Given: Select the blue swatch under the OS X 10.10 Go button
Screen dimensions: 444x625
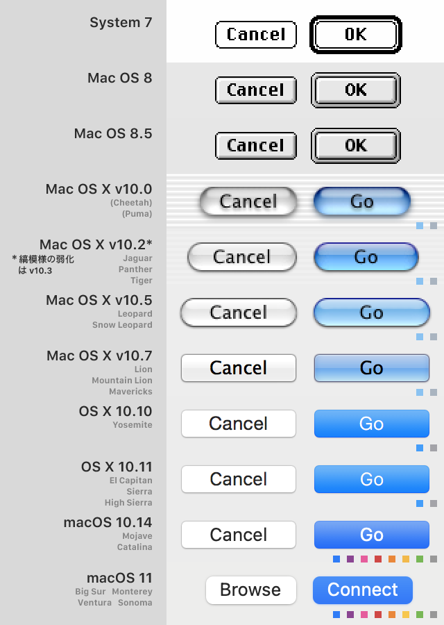Looking at the screenshot, I should point(420,448).
